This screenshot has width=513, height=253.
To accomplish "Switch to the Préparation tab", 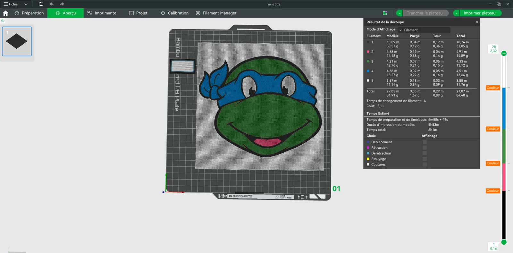I will (x=29, y=13).
